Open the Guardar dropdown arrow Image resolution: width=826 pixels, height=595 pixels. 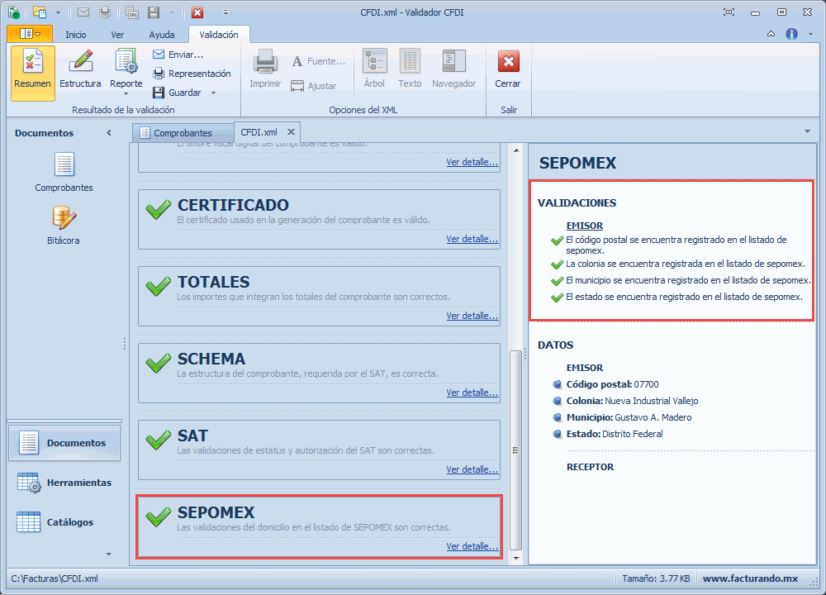(213, 93)
